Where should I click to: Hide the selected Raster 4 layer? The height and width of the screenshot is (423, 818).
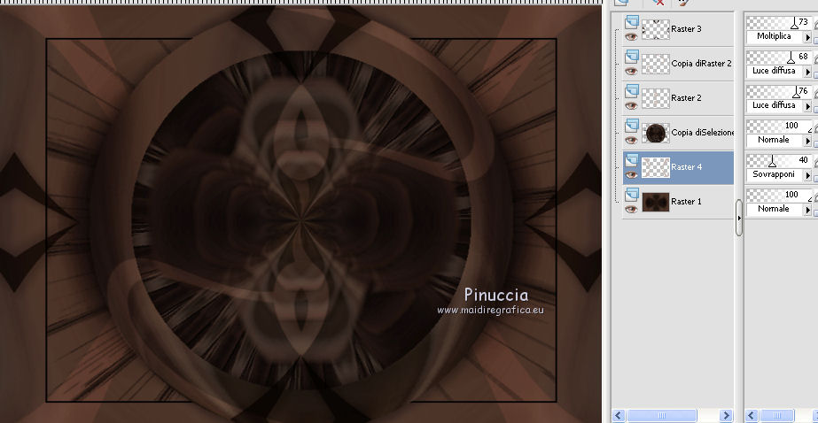[631, 174]
